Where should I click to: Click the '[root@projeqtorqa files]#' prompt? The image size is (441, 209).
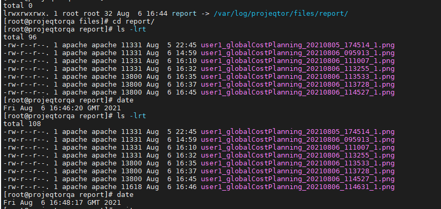coord(56,22)
